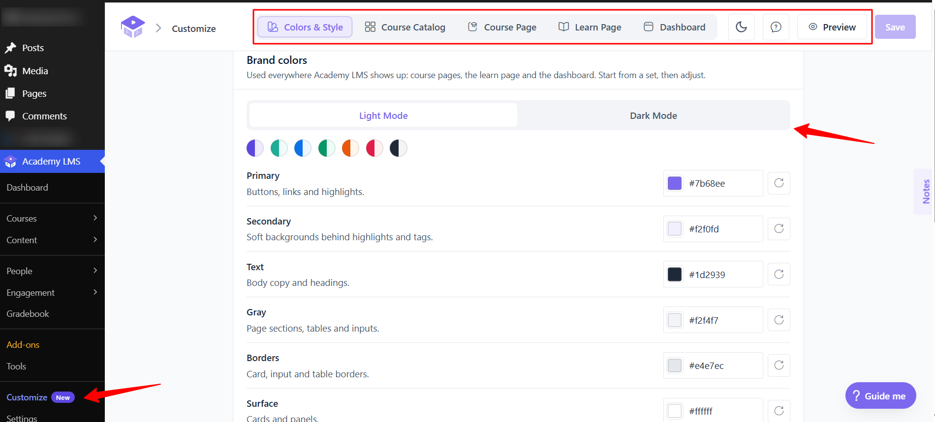Screen dimensions: 935x422
Task: Open Add-ons submenu item
Action: coord(23,344)
